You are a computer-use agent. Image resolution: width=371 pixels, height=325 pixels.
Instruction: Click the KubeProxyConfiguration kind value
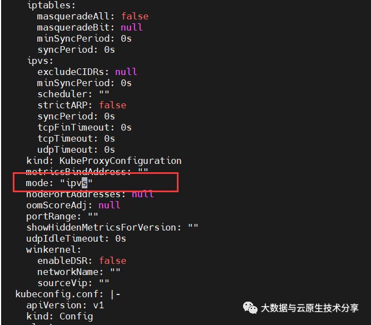coord(121,161)
